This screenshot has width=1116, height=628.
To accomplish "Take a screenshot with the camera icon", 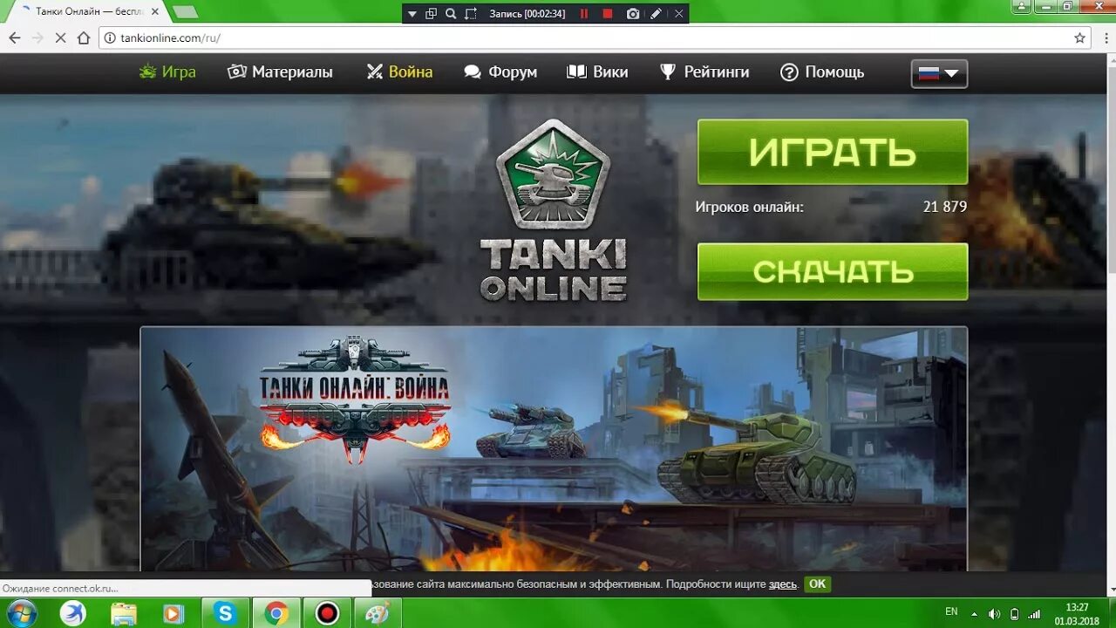I will (x=633, y=14).
